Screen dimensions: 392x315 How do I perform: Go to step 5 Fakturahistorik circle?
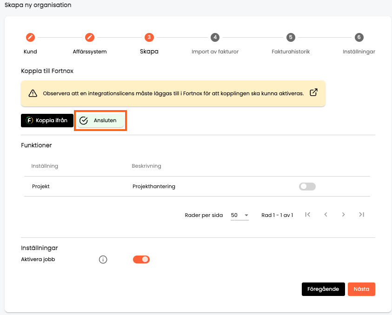pyautogui.click(x=291, y=38)
